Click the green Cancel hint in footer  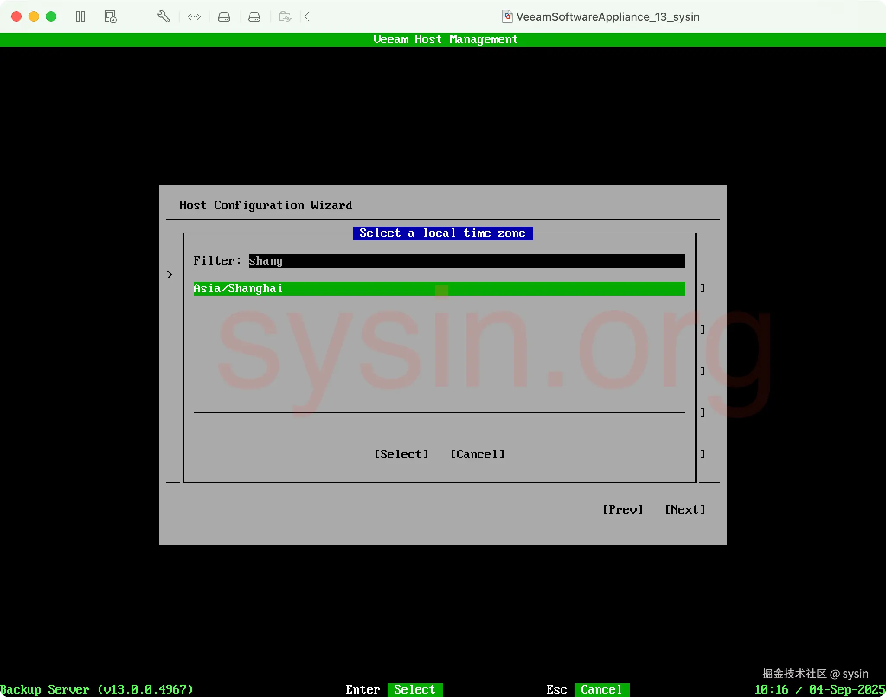601,690
